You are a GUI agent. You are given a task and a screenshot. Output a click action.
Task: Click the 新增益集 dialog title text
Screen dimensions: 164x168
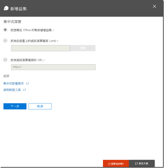point(18,9)
